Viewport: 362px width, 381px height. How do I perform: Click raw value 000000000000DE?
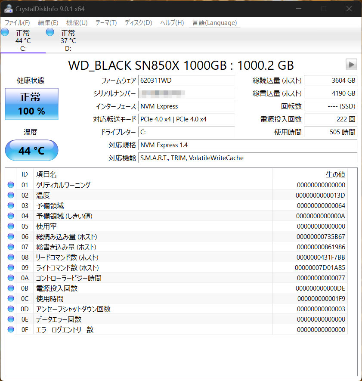coord(320,288)
